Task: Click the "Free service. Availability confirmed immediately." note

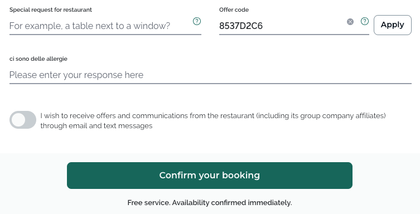Action: tap(210, 203)
